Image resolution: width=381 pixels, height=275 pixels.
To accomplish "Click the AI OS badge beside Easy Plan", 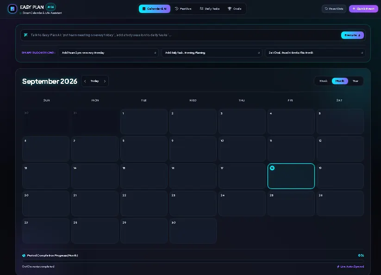I will pyautogui.click(x=50, y=7).
